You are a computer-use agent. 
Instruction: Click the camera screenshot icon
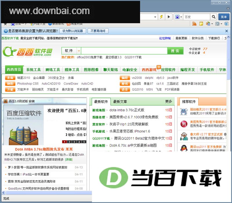coord(217,24)
